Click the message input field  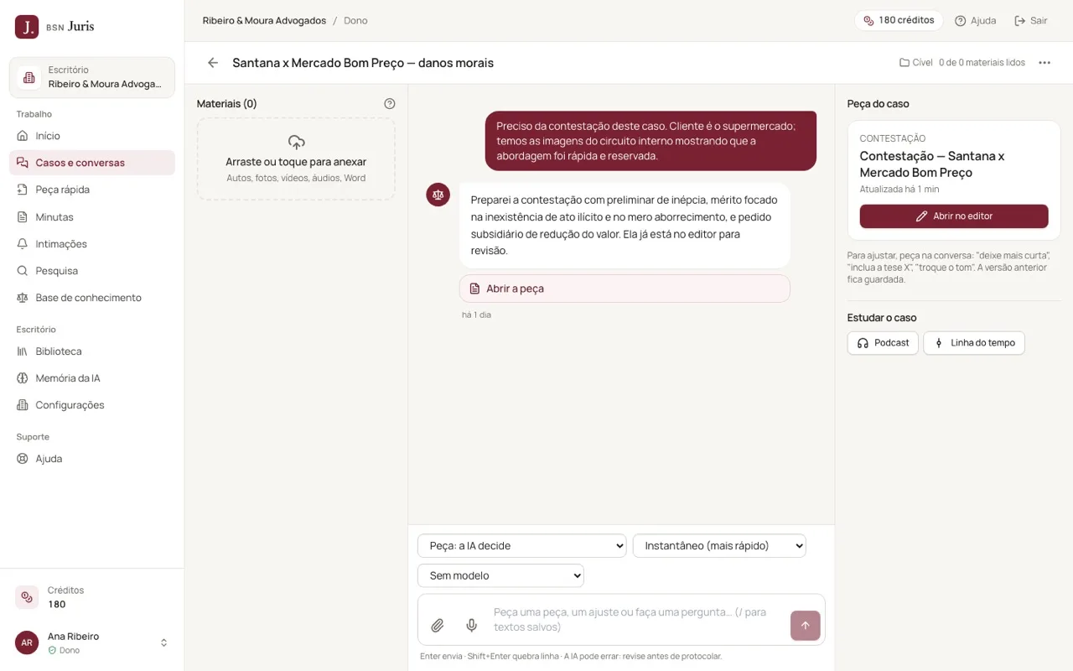tap(635, 620)
